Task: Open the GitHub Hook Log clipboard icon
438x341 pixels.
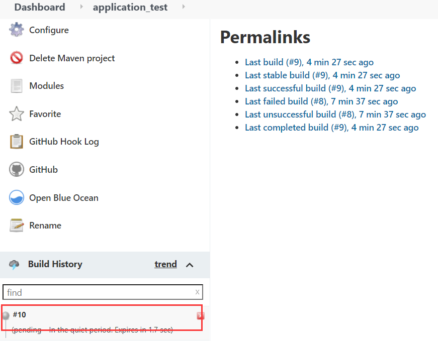Action: click(x=17, y=142)
